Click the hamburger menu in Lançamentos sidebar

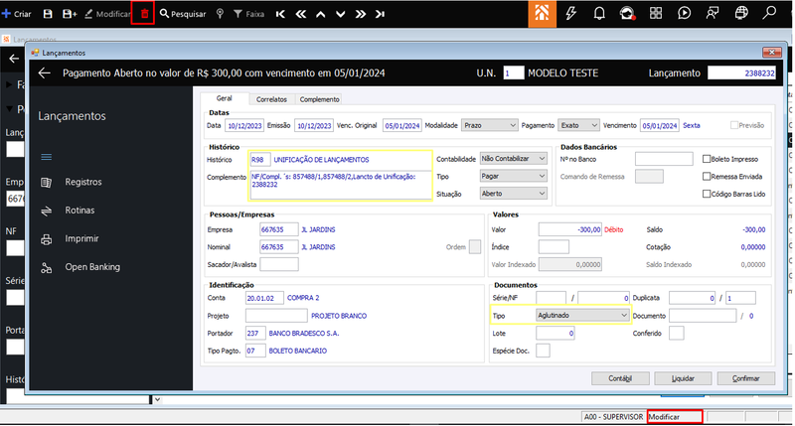pos(46,157)
